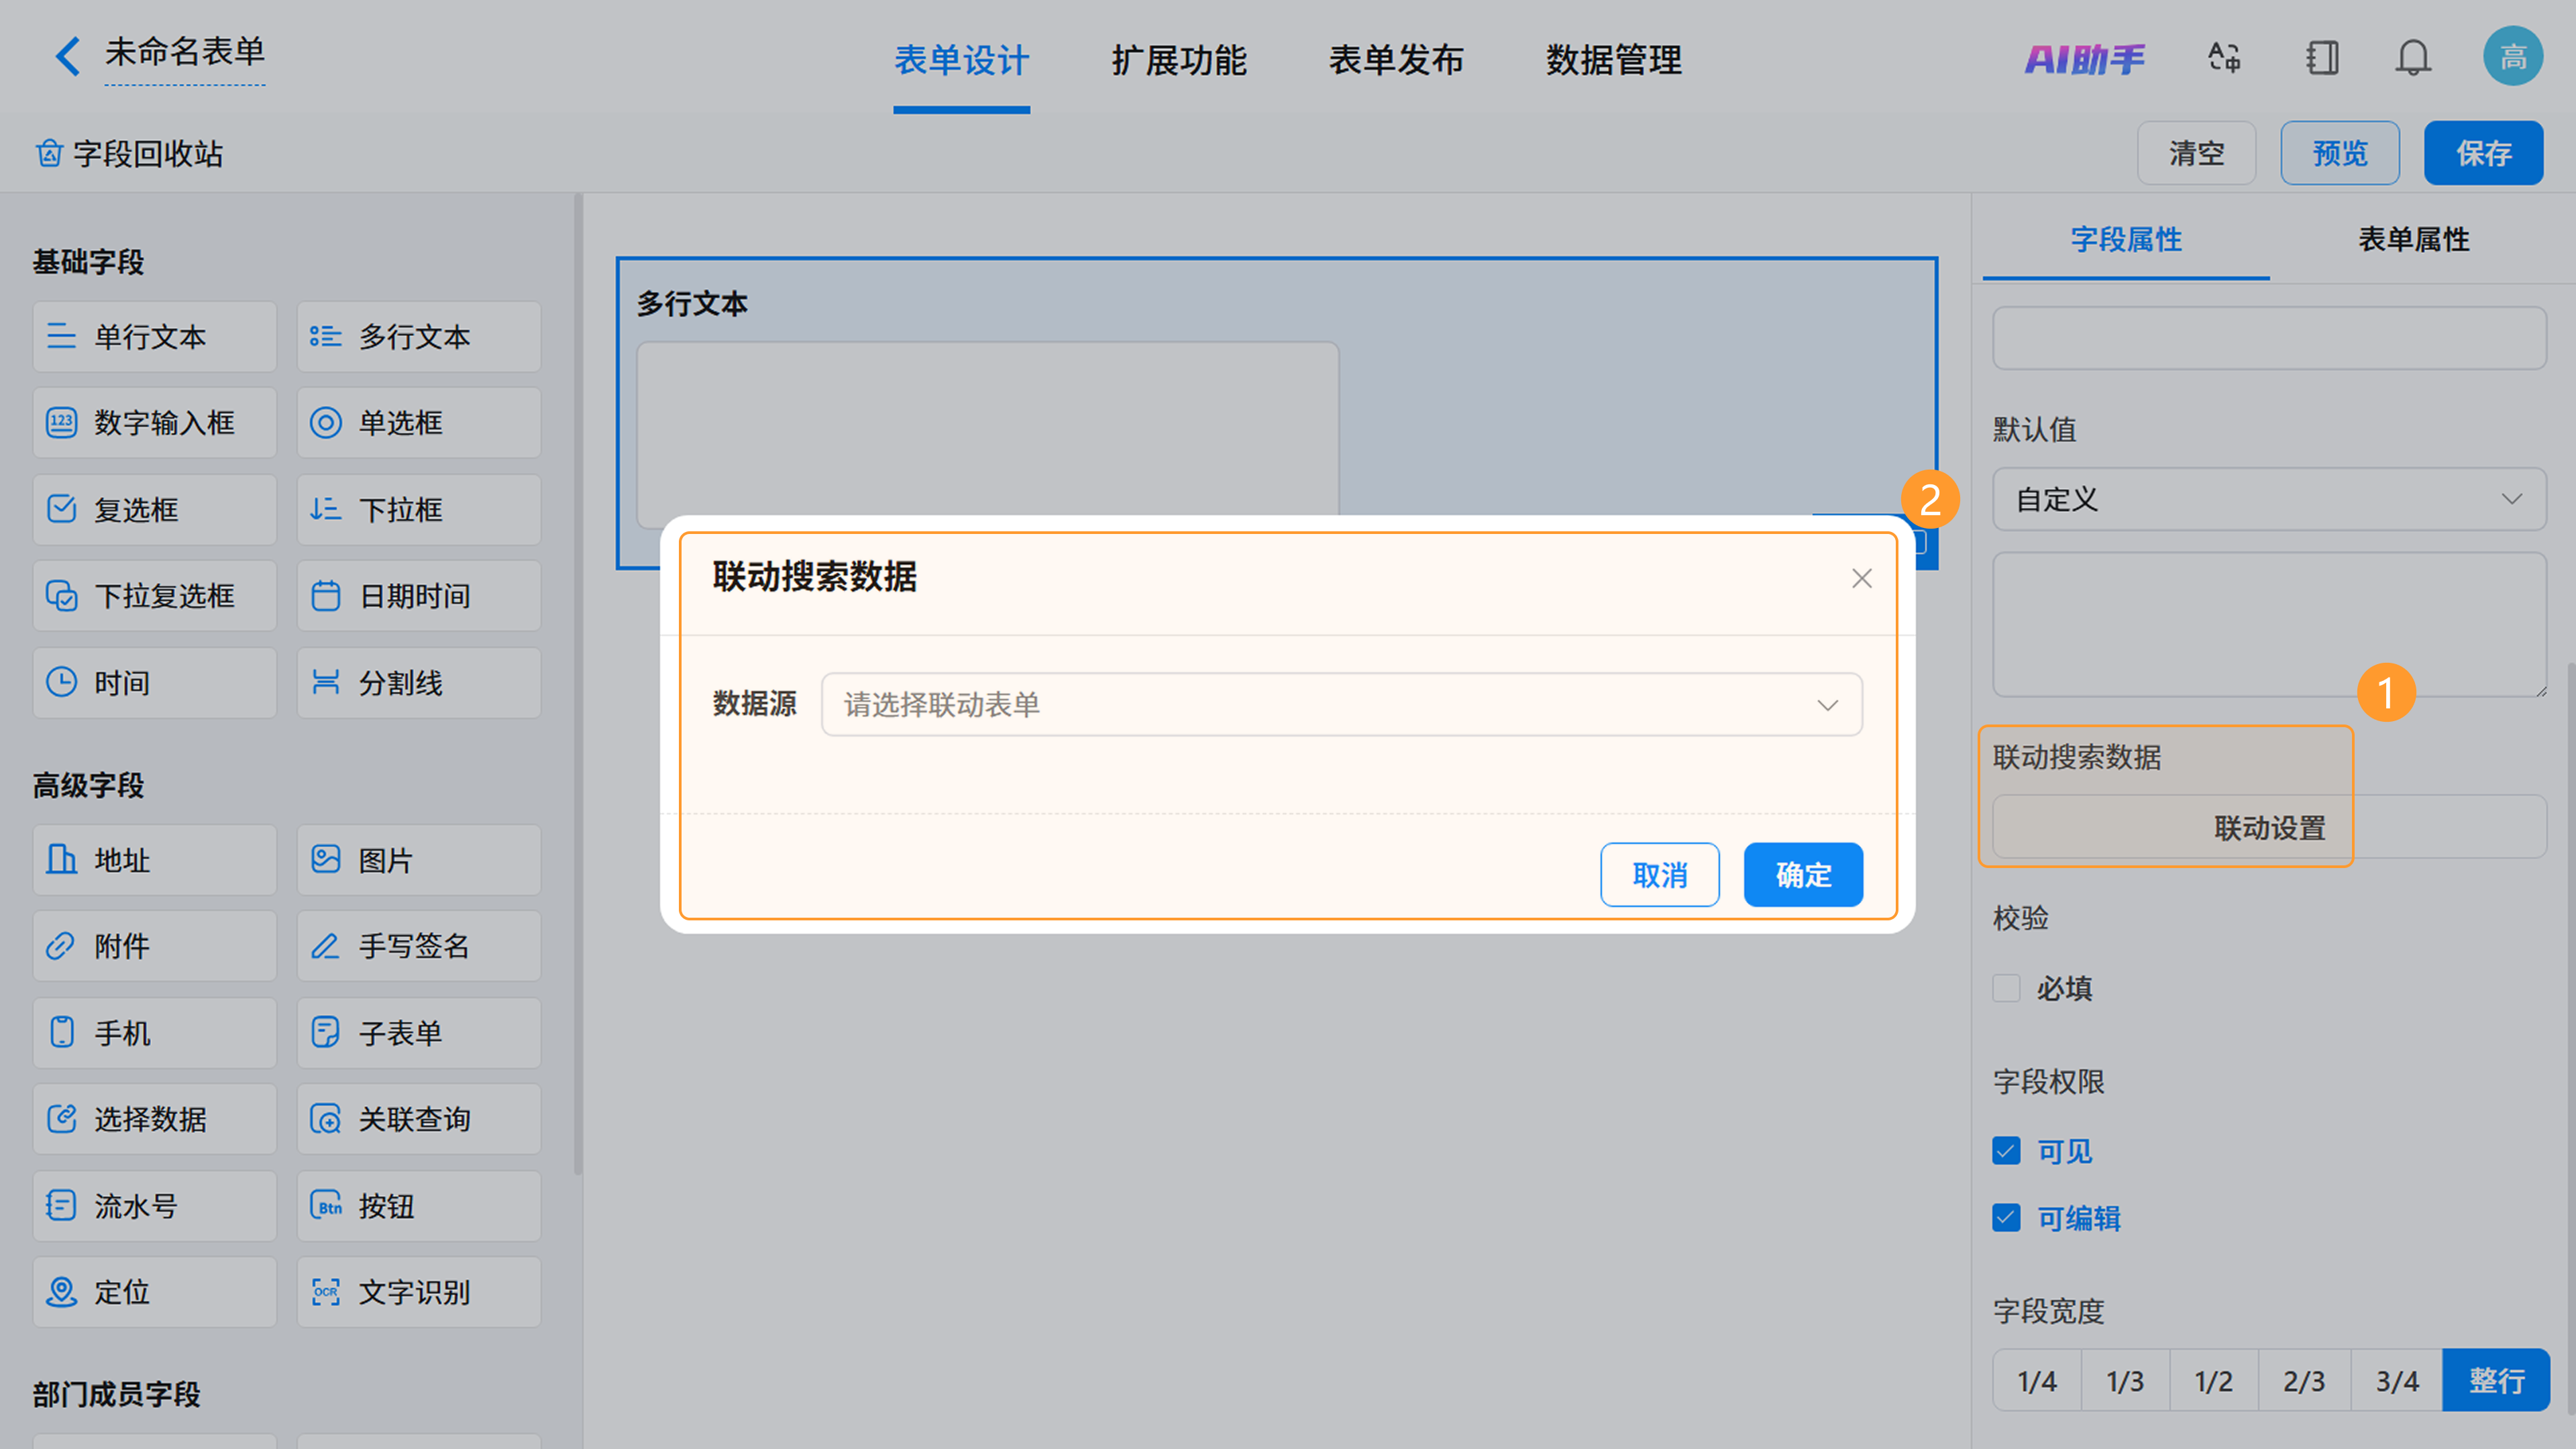Uncheck the 可见 permission checkbox
Image resolution: width=2576 pixels, height=1449 pixels.
coord(2006,1151)
